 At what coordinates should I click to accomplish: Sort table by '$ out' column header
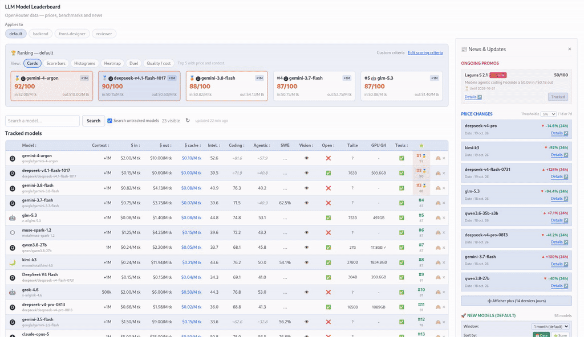point(166,145)
